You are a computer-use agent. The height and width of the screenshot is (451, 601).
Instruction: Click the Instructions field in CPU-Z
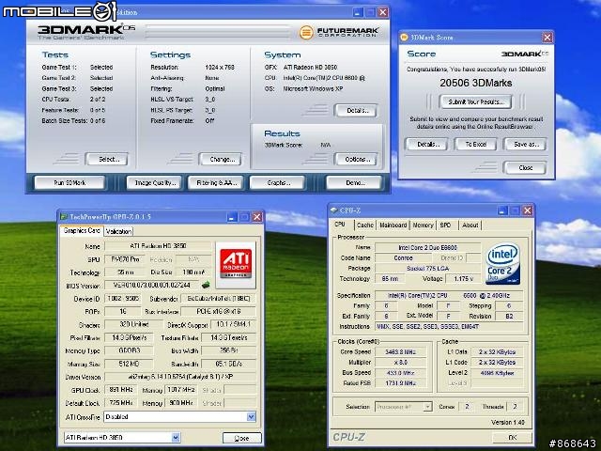(449, 326)
